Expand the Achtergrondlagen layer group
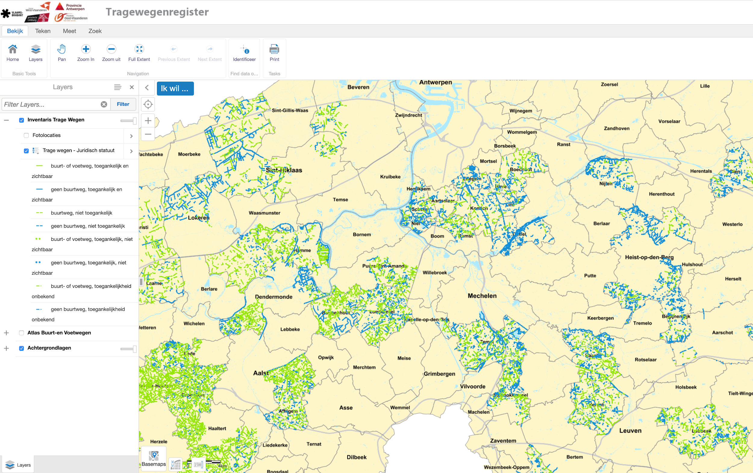753x473 pixels. 6,348
